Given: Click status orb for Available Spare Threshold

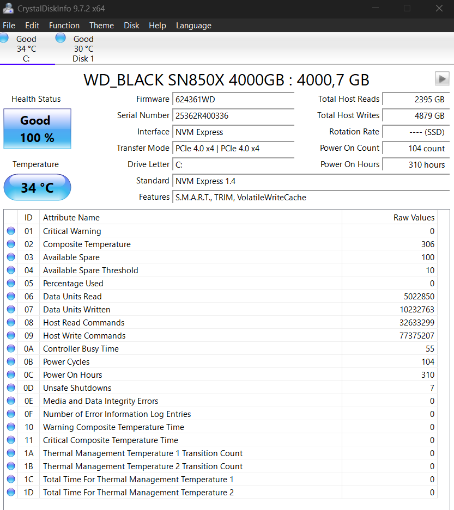Looking at the screenshot, I should point(11,269).
